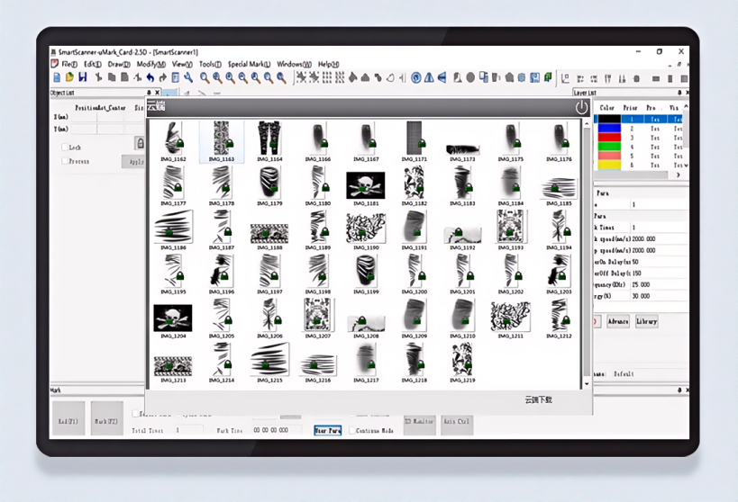Screen dimensions: 738x502
Task: Open the Special Mark menu
Action: pos(249,65)
